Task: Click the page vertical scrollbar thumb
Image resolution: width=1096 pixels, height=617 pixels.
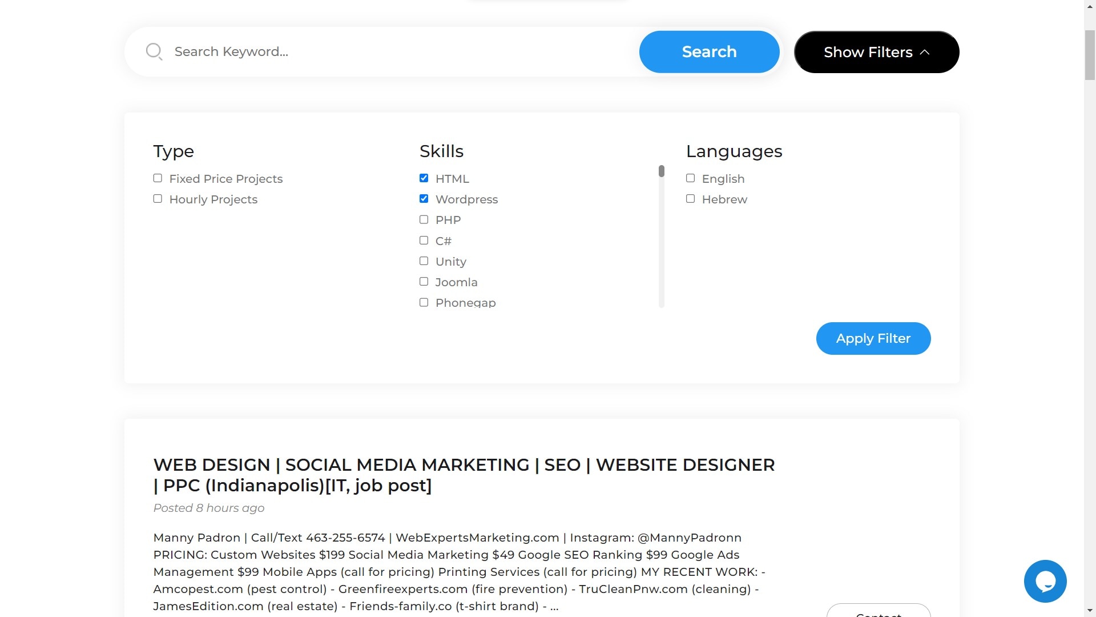Action: tap(1090, 54)
